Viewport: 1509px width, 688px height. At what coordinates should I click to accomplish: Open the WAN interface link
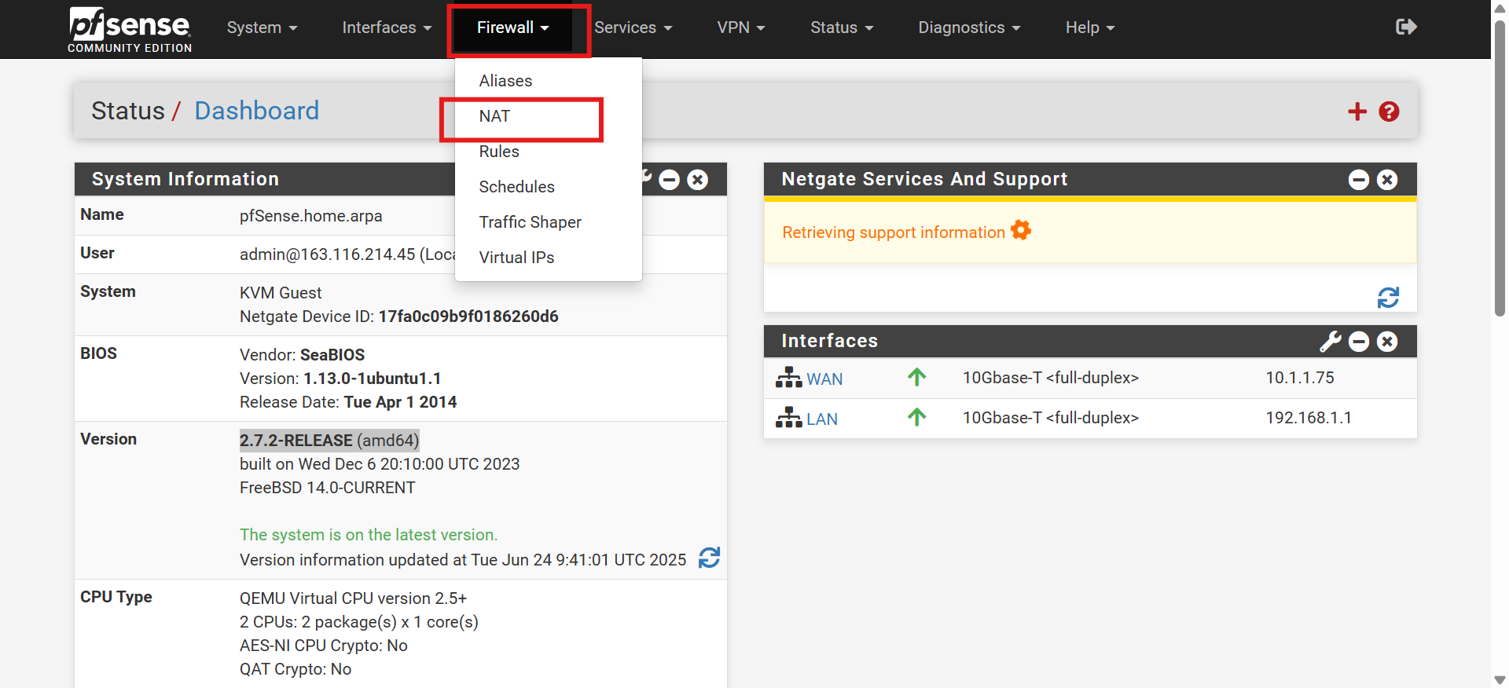click(x=824, y=379)
